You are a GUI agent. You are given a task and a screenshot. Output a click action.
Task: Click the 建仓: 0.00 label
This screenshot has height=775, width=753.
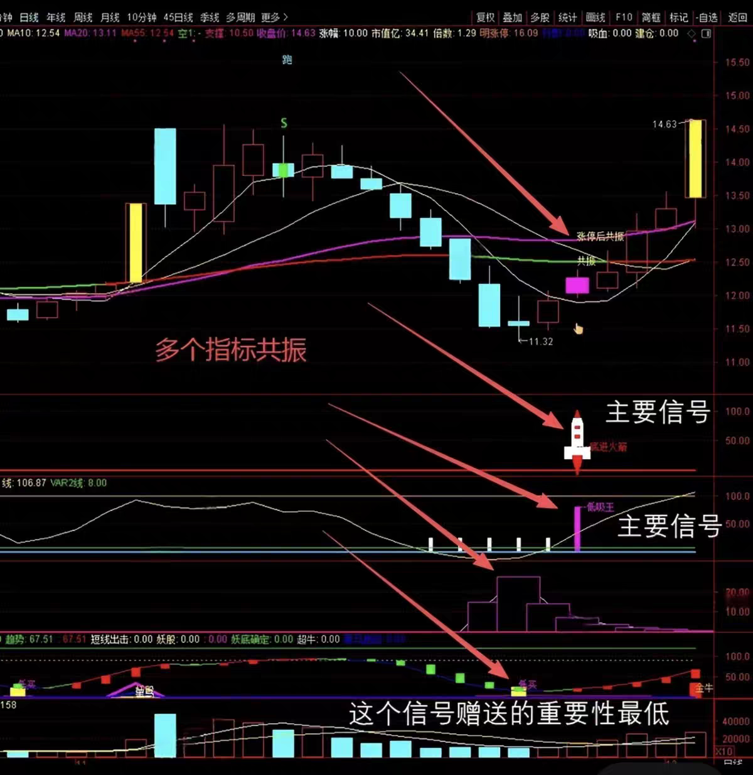pyautogui.click(x=657, y=33)
